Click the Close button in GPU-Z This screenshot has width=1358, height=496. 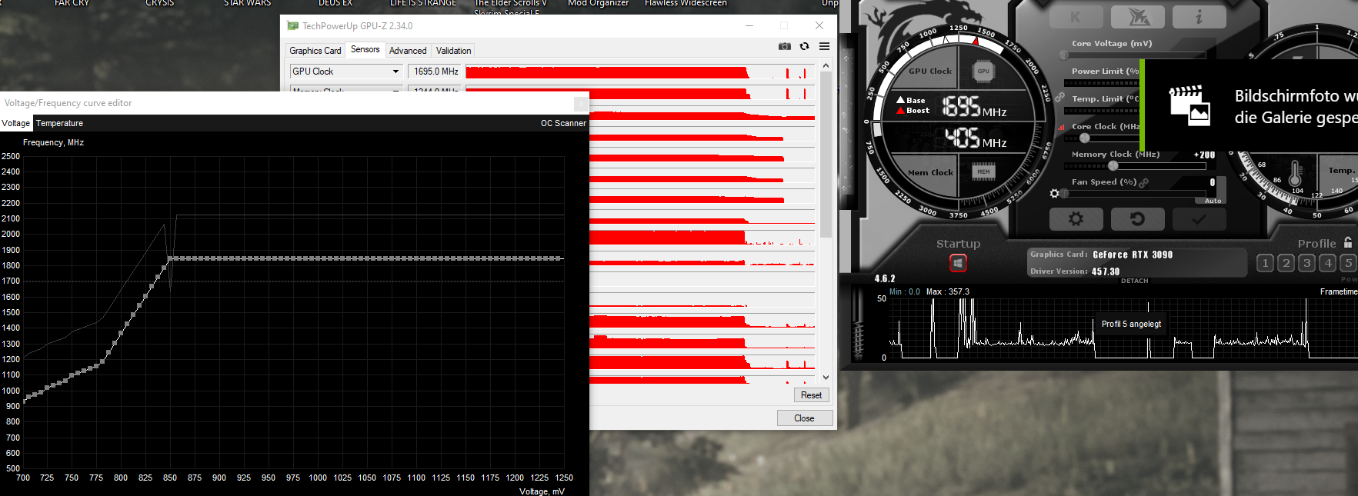[804, 418]
